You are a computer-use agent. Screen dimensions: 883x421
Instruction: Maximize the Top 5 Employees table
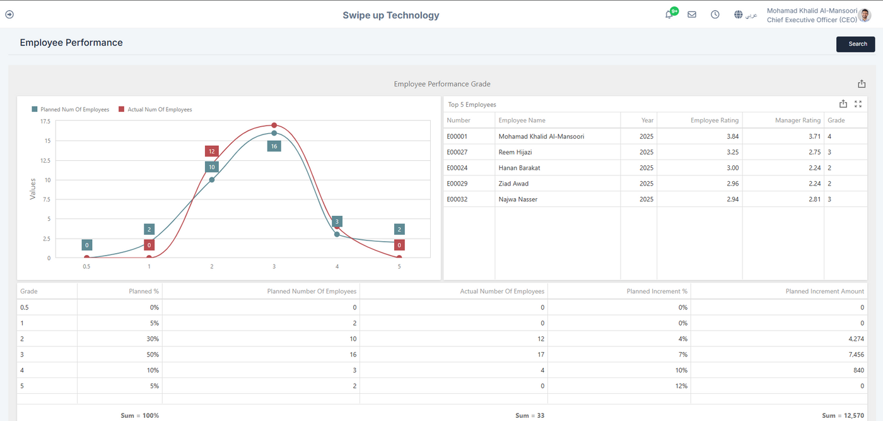pyautogui.click(x=858, y=104)
